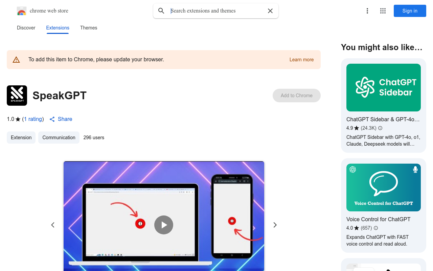
Task: Select the Extensions tab
Action: (58, 28)
